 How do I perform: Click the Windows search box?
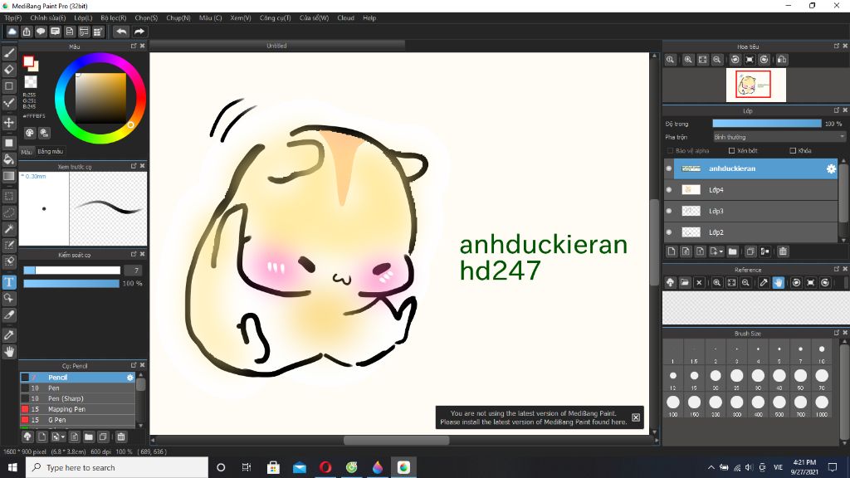pos(117,467)
